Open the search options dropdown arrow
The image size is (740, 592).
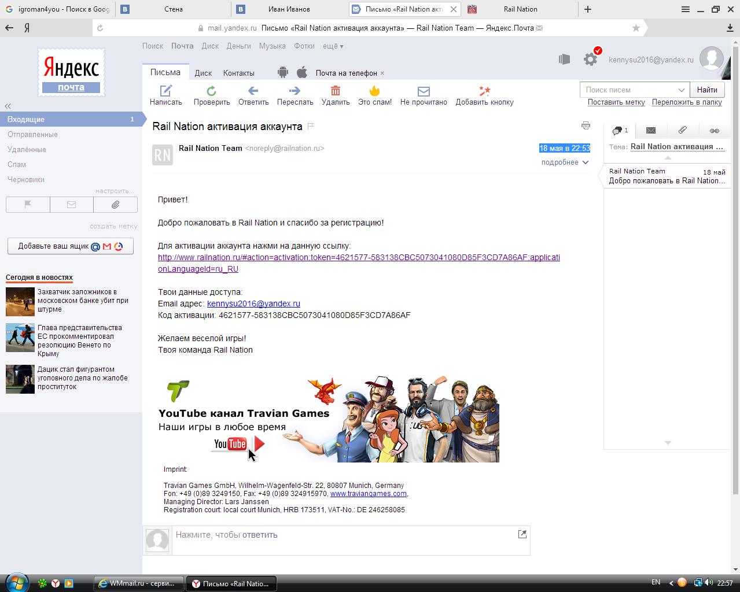coord(682,90)
